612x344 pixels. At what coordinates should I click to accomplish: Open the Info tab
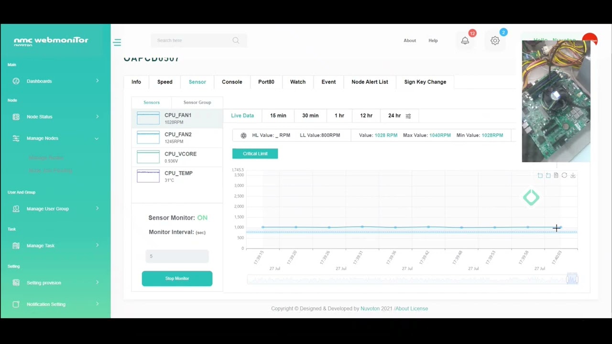click(136, 82)
